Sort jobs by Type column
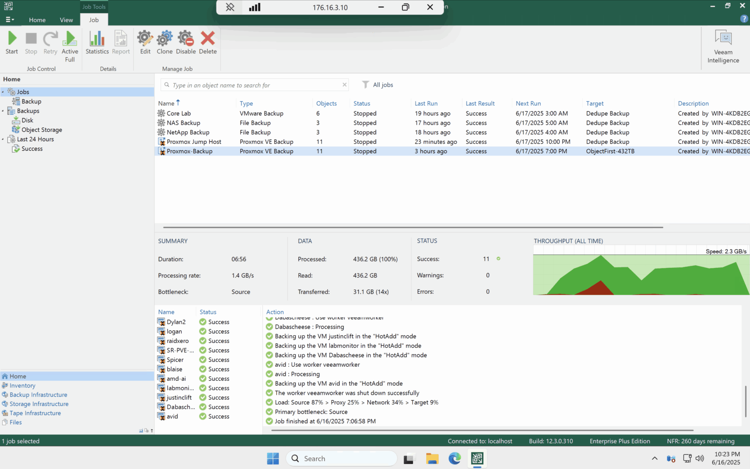 click(246, 103)
